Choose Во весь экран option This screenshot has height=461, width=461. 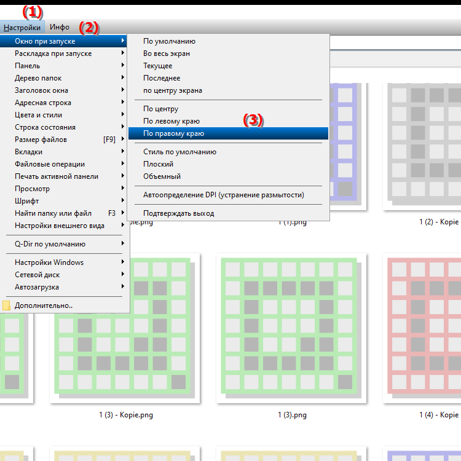(228, 53)
